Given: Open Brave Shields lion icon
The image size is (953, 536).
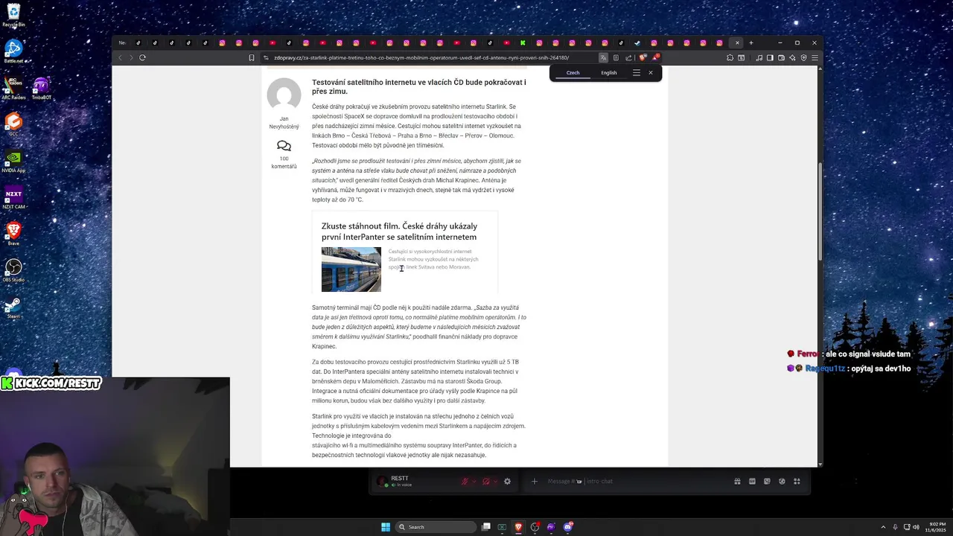Looking at the screenshot, I should [643, 57].
